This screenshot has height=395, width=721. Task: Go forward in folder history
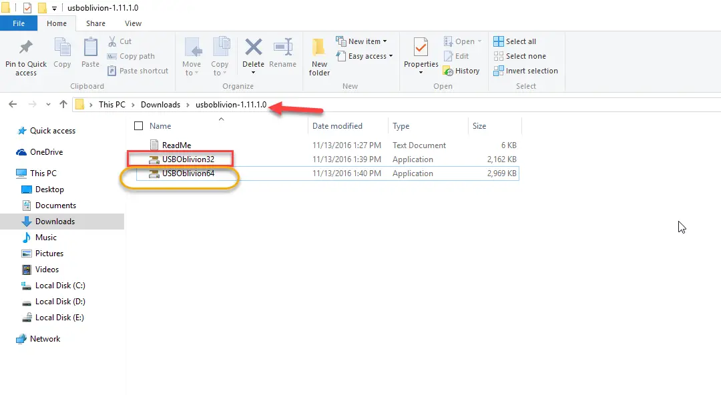coord(32,104)
